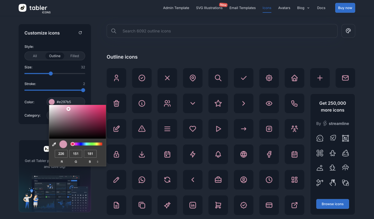Image resolution: width=374 pixels, height=219 pixels.
Task: Pick the Facebook brand icon tile
Action: (x=269, y=154)
